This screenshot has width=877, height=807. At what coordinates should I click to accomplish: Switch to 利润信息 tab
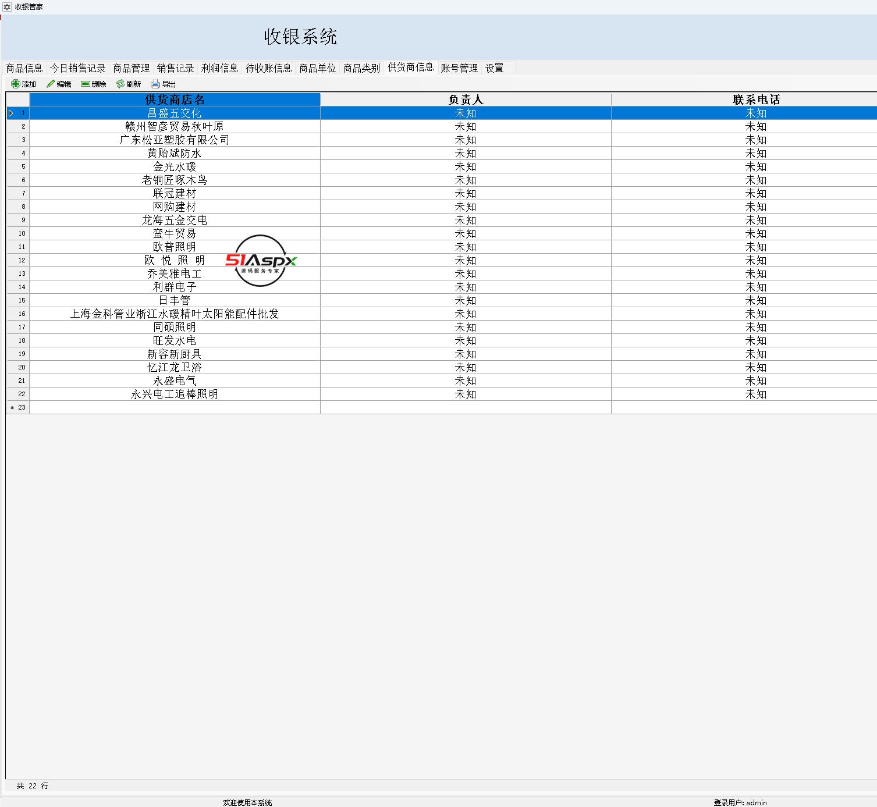point(219,68)
